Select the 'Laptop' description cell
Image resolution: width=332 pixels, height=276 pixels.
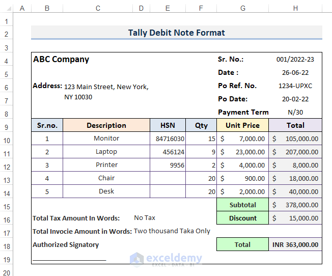click(106, 152)
